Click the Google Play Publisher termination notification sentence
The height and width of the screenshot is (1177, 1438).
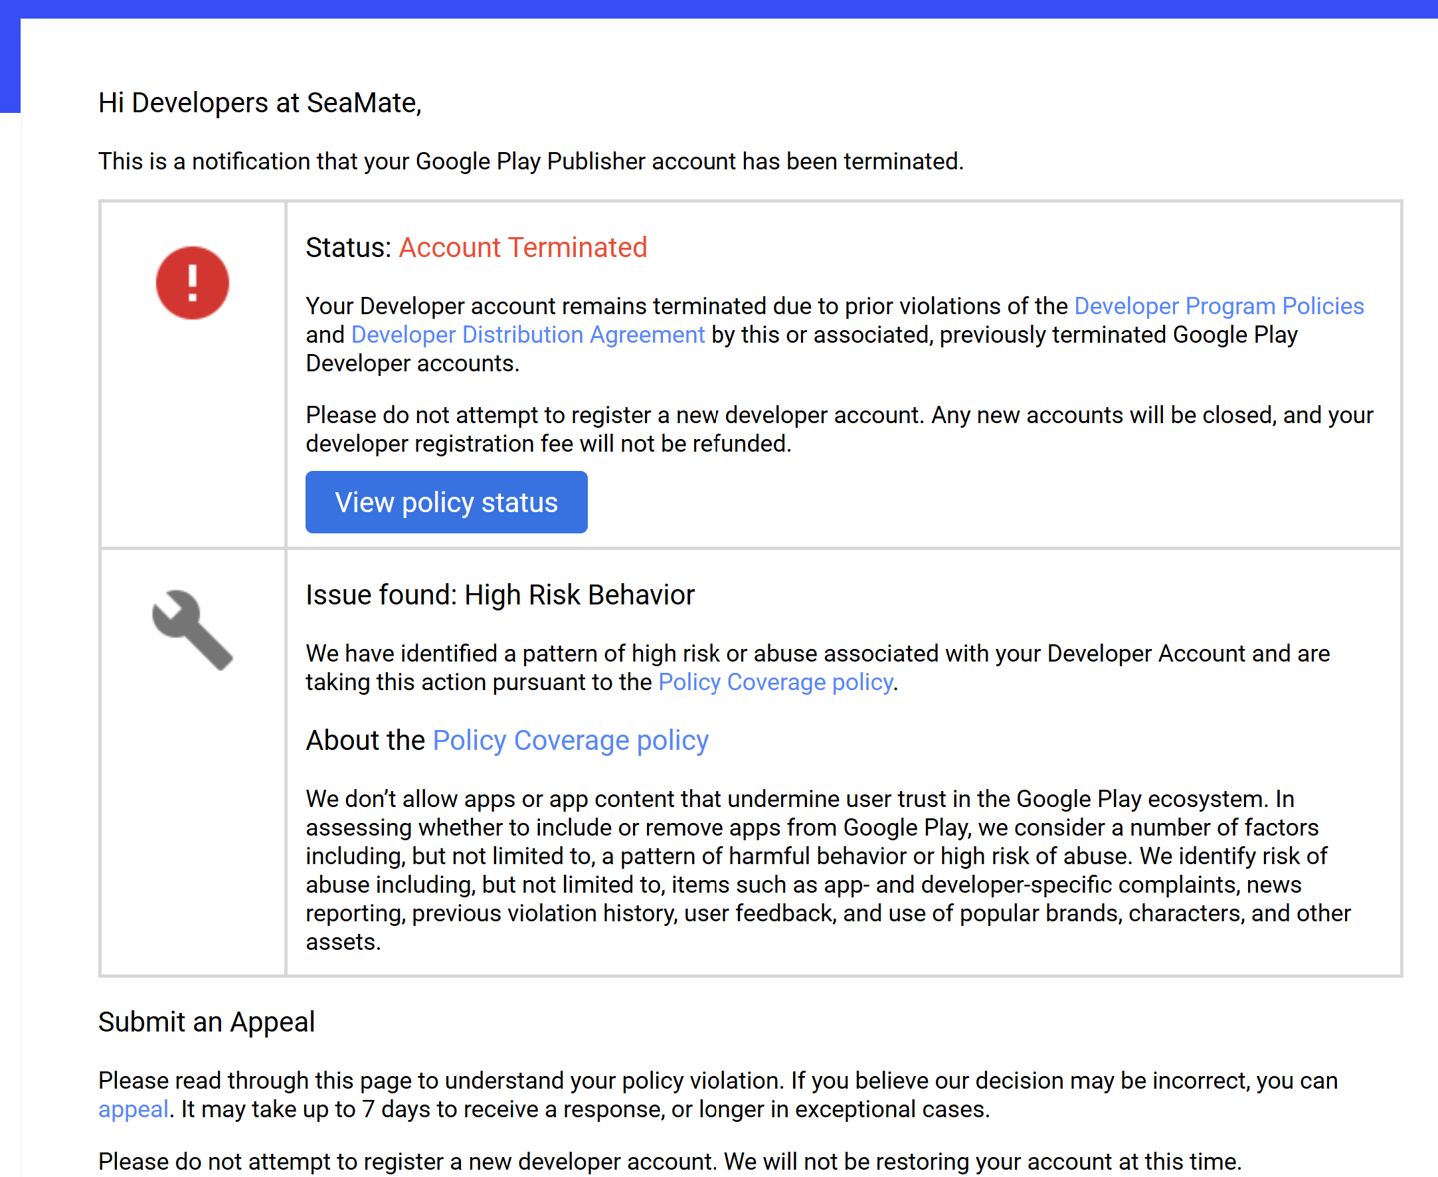pos(531,161)
